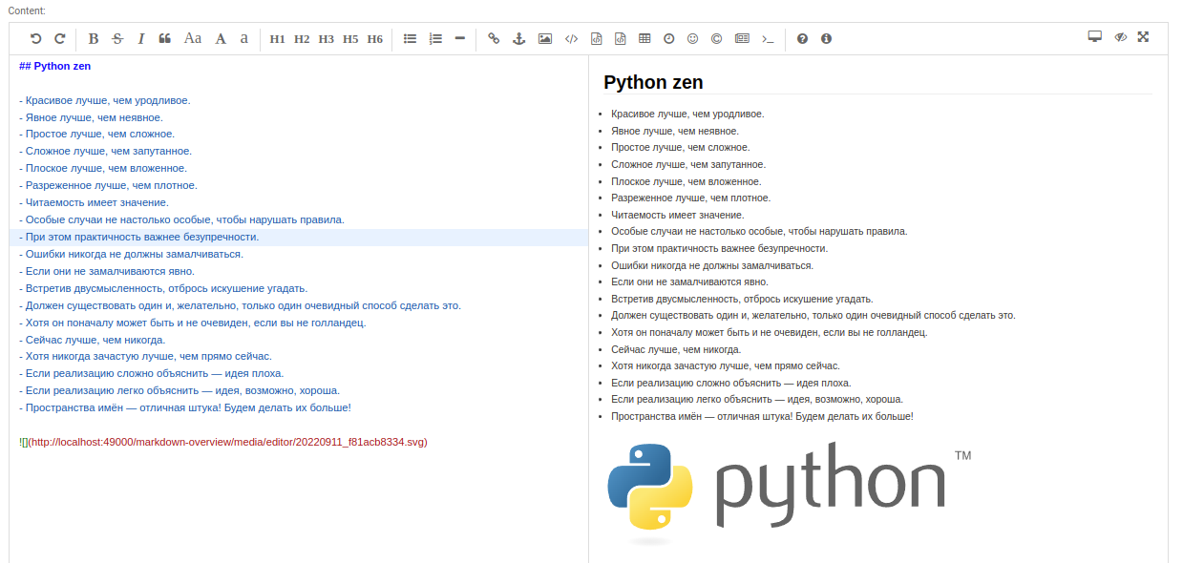Open the about info button
Viewport: 1183px width, 563px height.
[x=826, y=39]
